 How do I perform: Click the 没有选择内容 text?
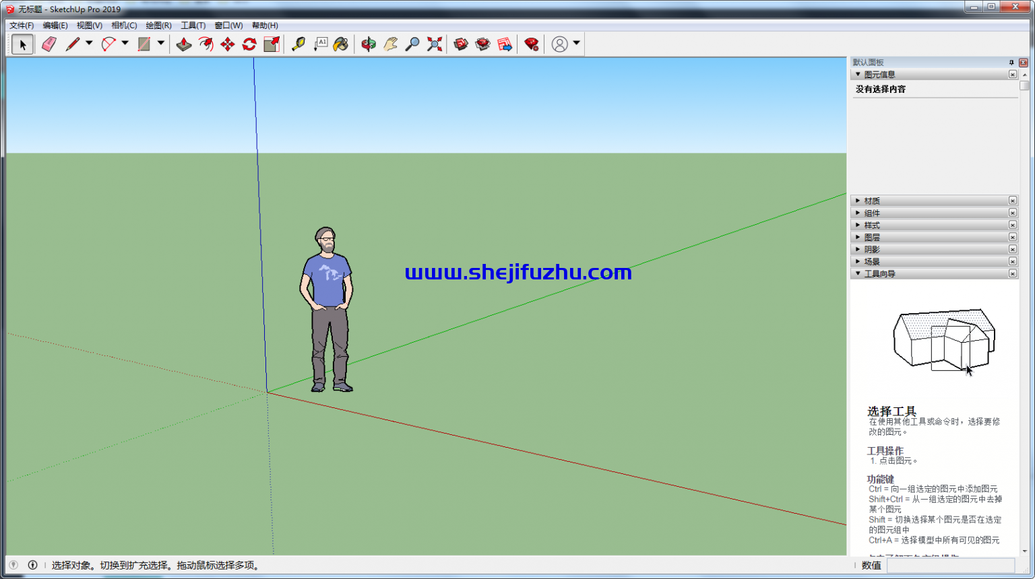881,89
